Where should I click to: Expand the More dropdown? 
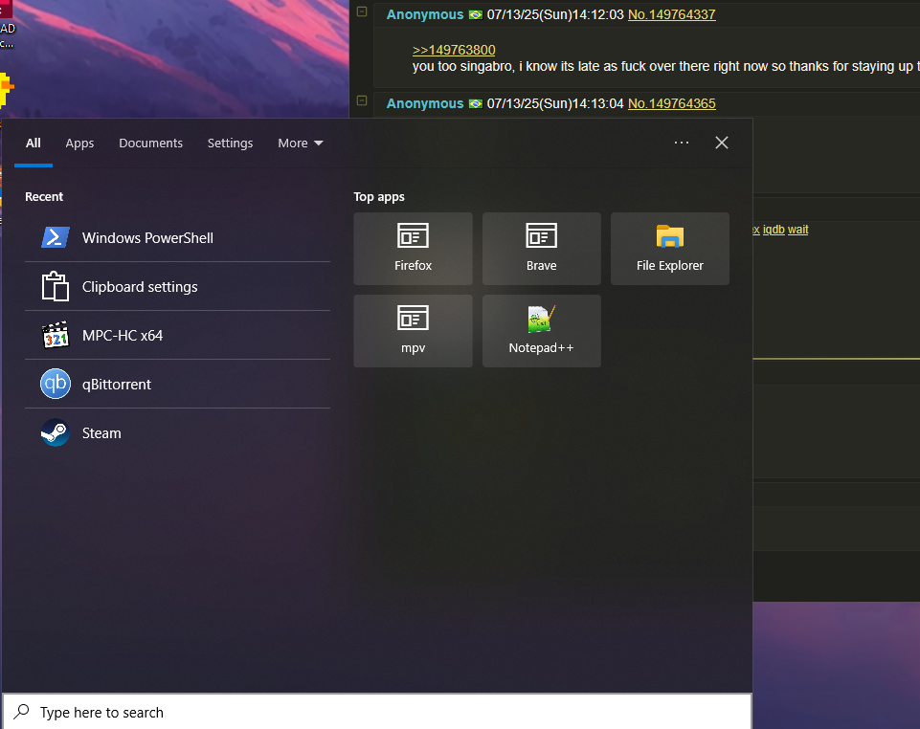[x=301, y=144]
